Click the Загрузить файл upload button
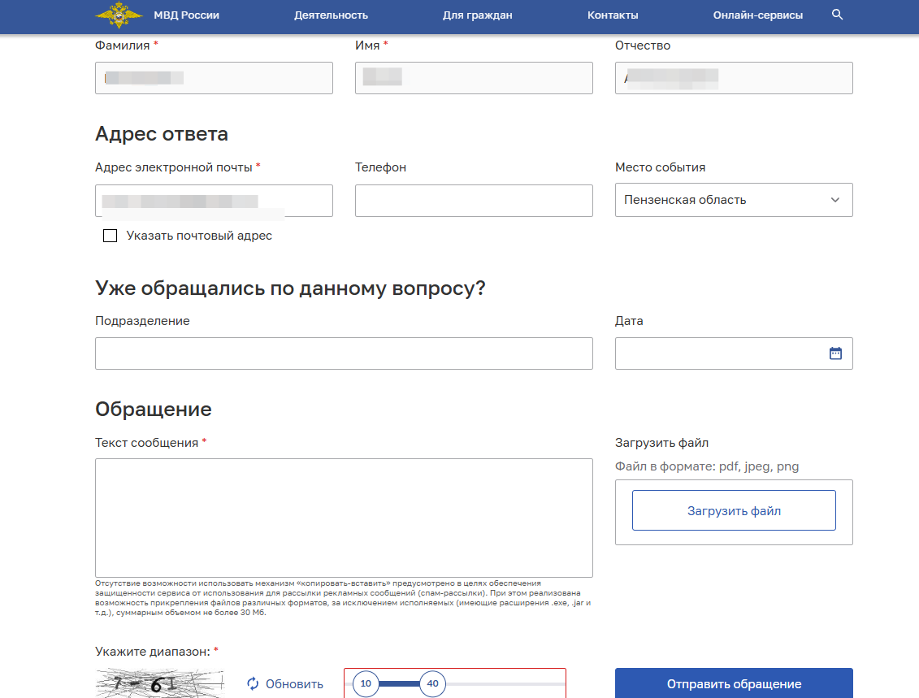Image resolution: width=919 pixels, height=698 pixels. pyautogui.click(x=734, y=509)
